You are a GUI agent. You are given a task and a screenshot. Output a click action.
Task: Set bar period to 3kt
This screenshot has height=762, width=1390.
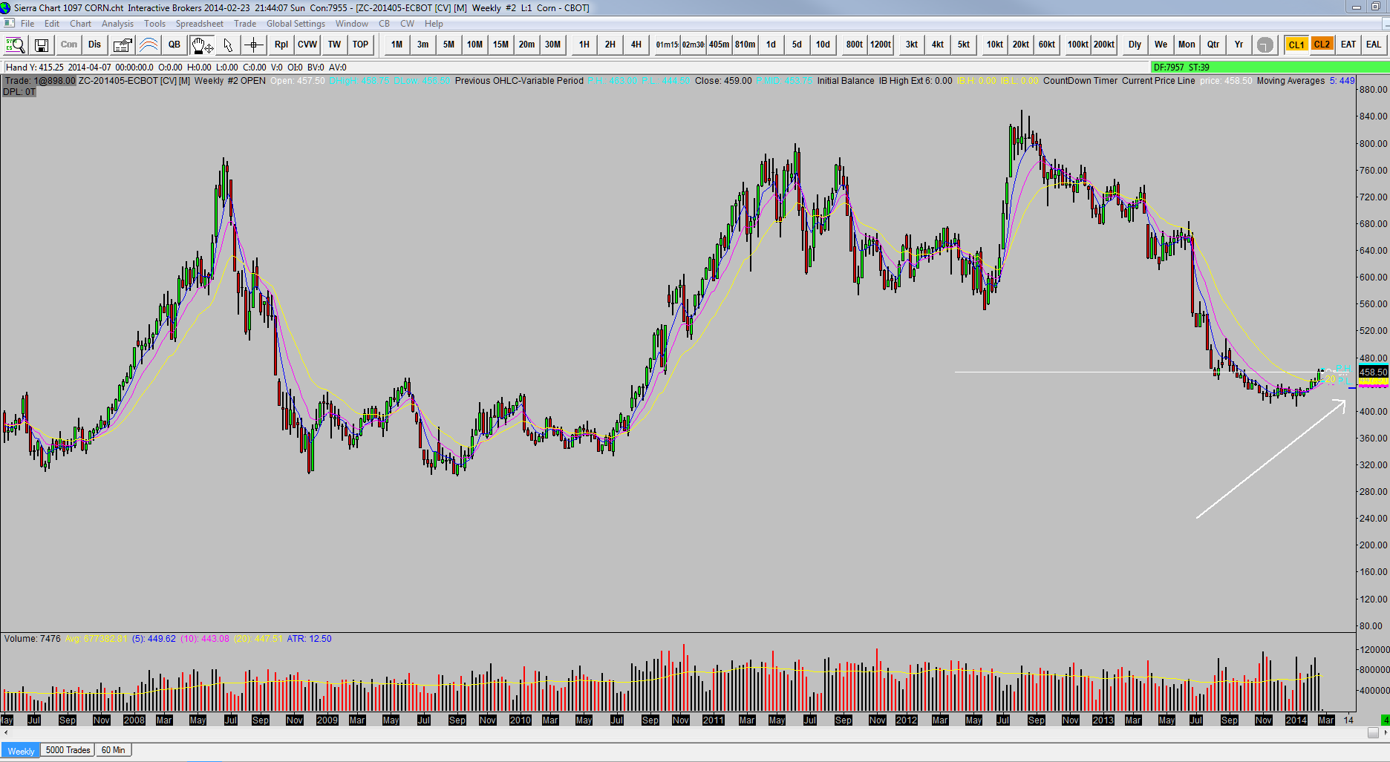click(x=912, y=45)
